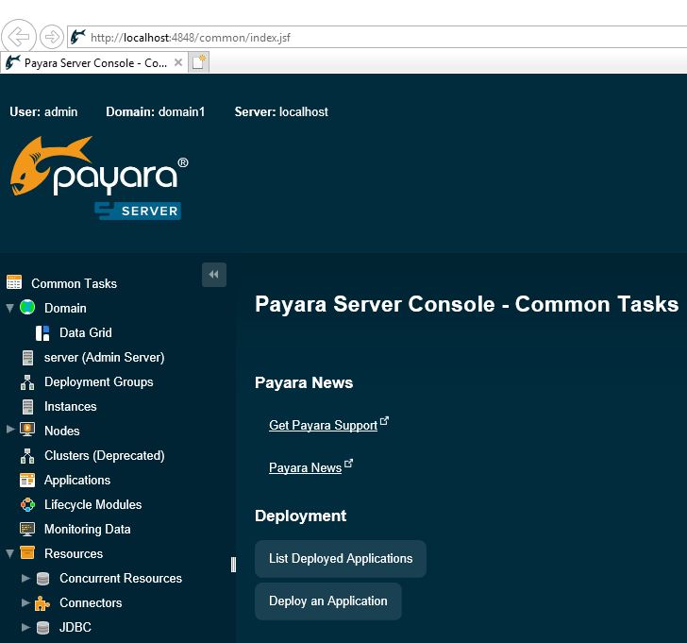Click the Connectors puzzle icon

point(42,603)
